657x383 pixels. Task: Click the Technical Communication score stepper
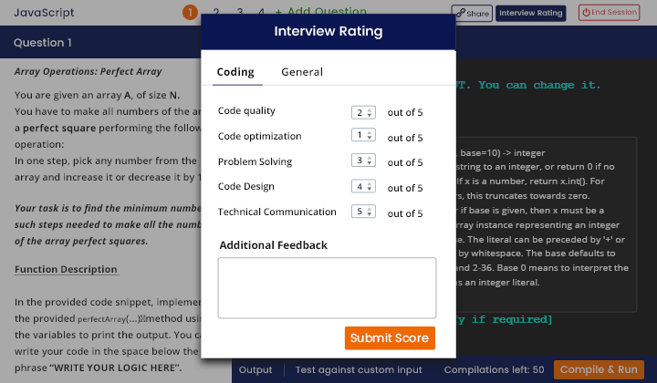click(363, 212)
